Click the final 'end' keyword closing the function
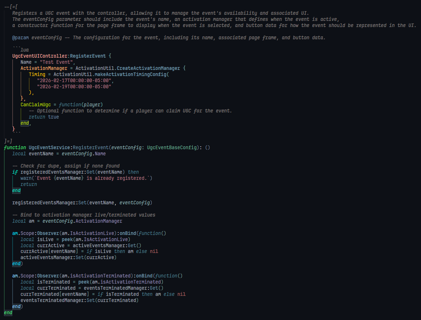 [x=8, y=312]
